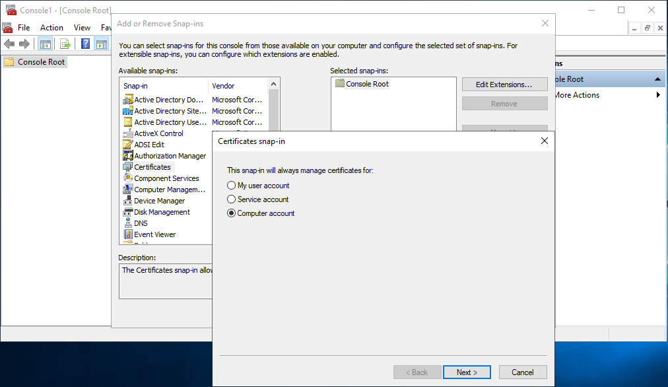
Task: Maximize the Console1 main window
Action: [621, 10]
